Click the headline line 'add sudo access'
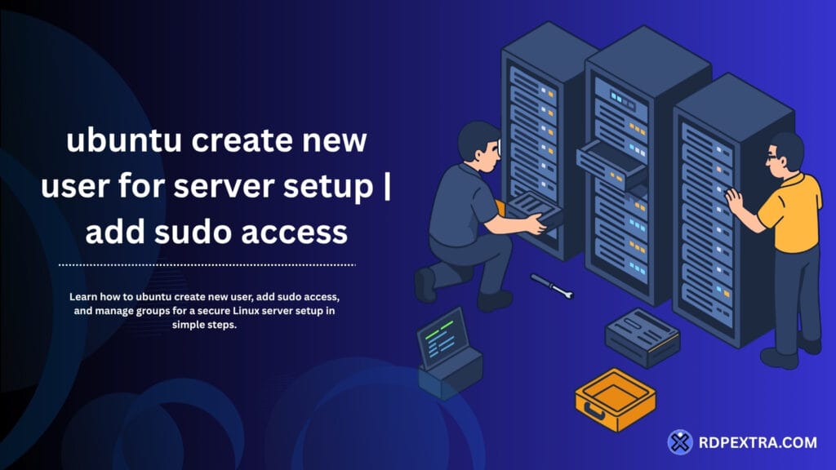This screenshot has height=470, width=836. pyautogui.click(x=216, y=233)
